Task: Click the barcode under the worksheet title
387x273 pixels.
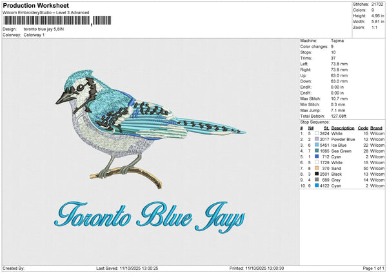Action: pyautogui.click(x=57, y=21)
